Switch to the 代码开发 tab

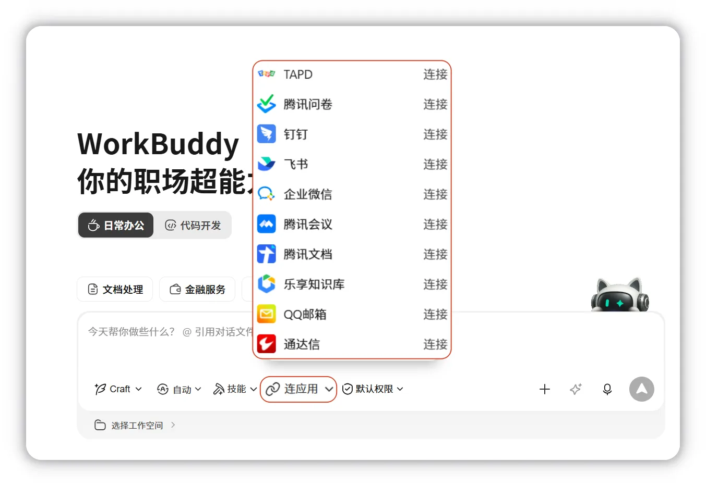[x=193, y=225]
